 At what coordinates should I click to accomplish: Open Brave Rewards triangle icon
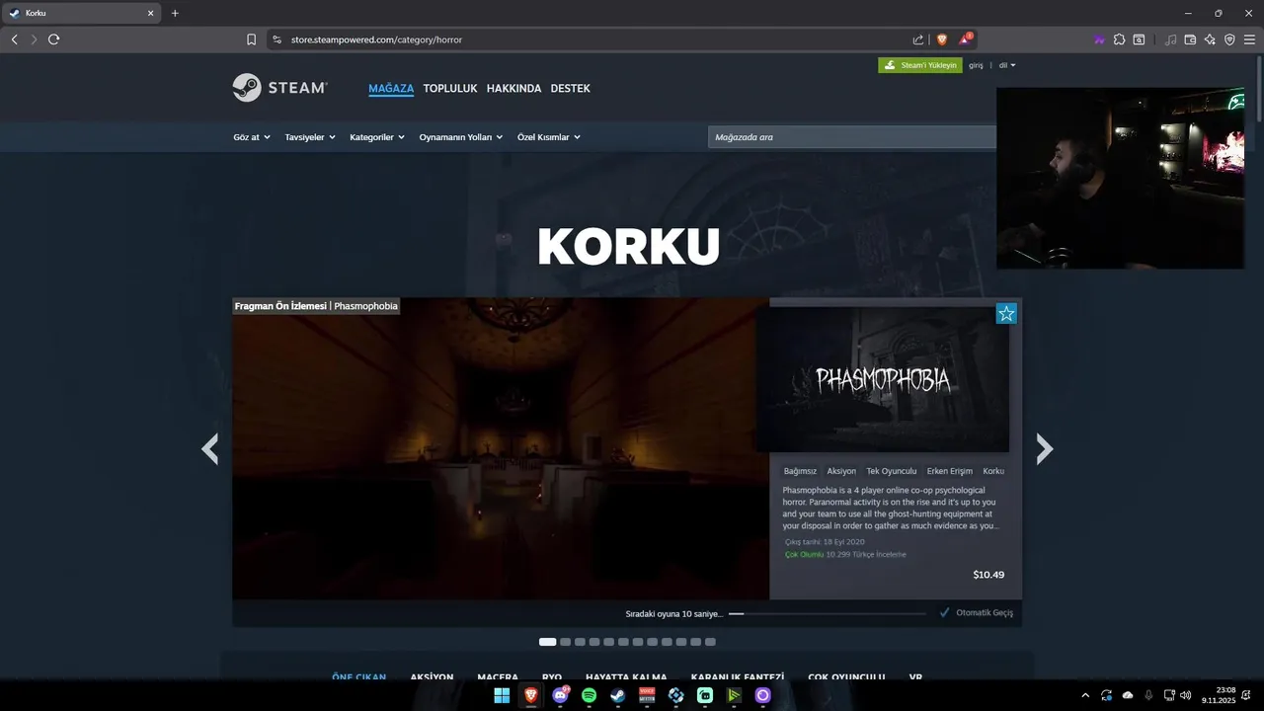coord(965,39)
